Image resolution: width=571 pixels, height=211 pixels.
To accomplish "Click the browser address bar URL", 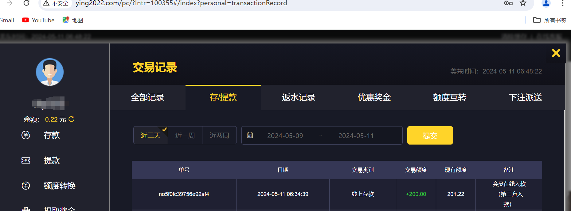I will coord(181,3).
